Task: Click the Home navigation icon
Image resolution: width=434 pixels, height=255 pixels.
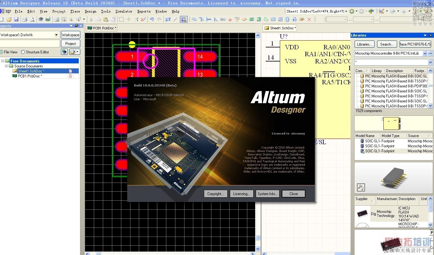Action: point(371,11)
